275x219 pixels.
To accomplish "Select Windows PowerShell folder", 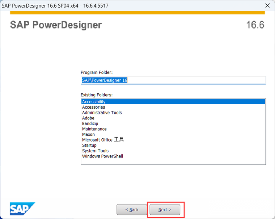I will click(x=173, y=156).
